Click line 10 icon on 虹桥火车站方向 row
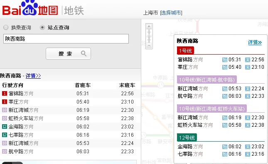The height and width of the screenshot is (164, 268). coord(5,118)
